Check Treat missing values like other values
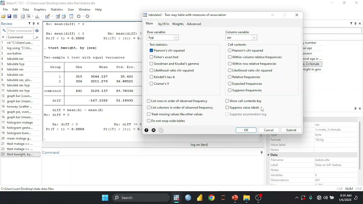The image size is (363, 204). [149, 114]
